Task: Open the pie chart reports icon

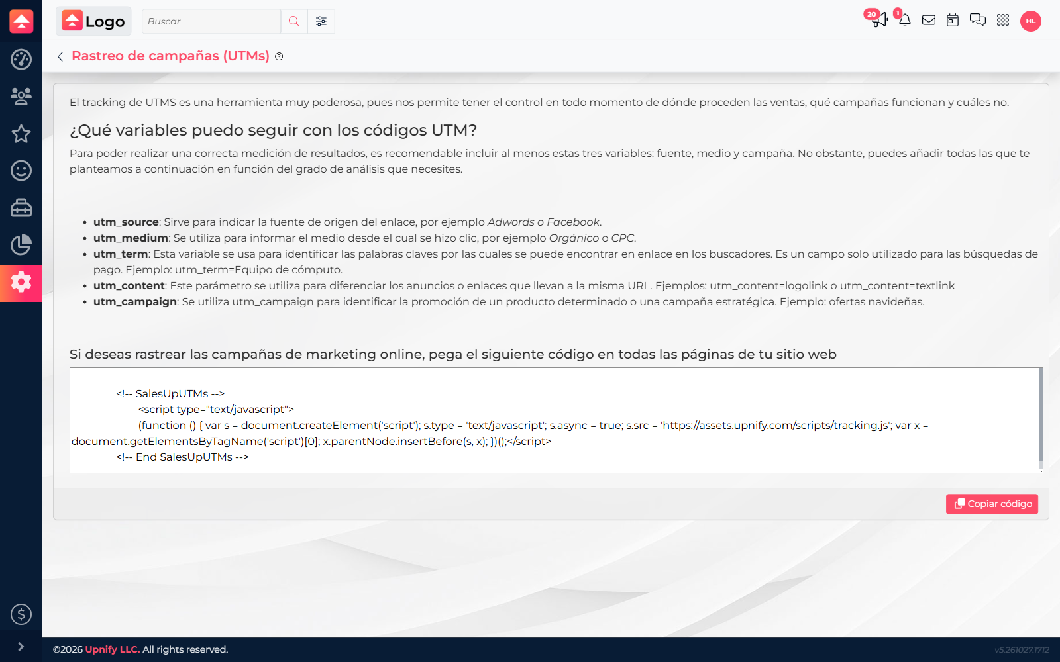Action: pyautogui.click(x=21, y=245)
